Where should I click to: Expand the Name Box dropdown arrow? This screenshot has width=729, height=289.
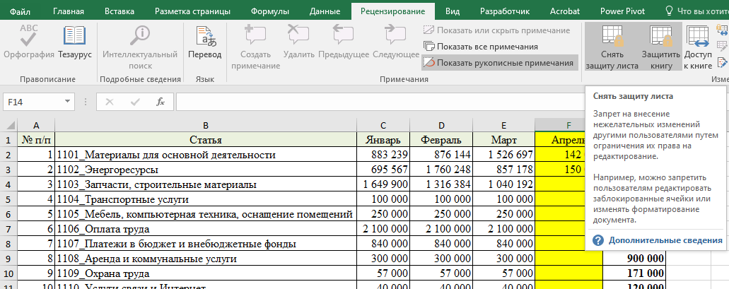coord(69,102)
